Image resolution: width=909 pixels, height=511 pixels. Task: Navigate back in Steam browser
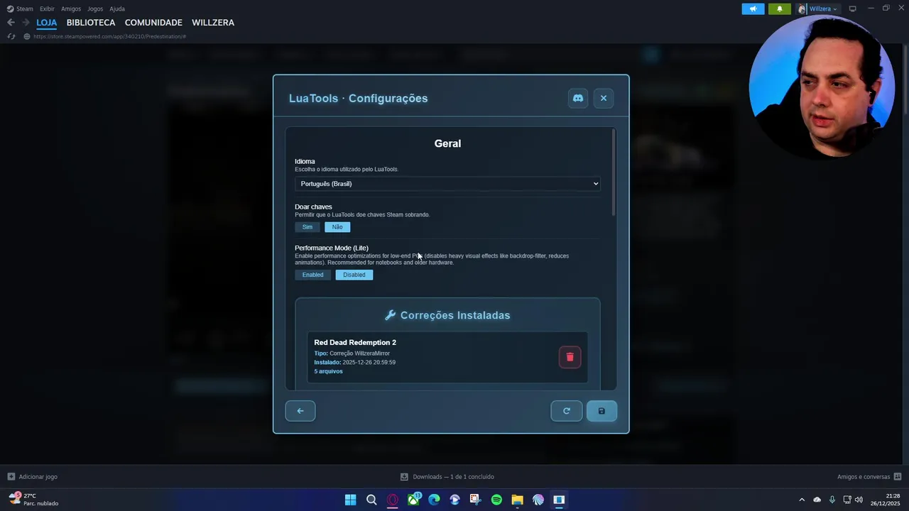point(11,23)
